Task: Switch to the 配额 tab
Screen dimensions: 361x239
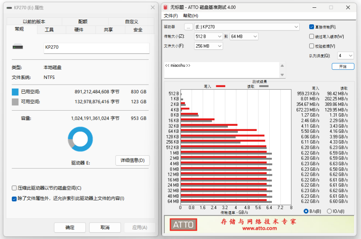Action: (83, 22)
